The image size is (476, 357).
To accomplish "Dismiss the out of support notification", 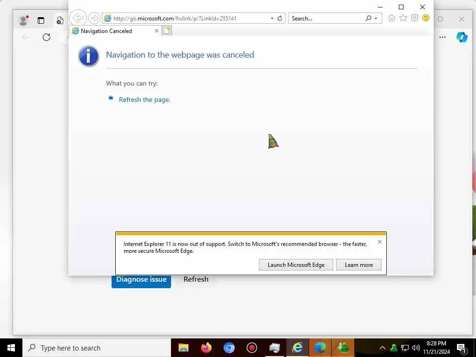I will point(379,242).
